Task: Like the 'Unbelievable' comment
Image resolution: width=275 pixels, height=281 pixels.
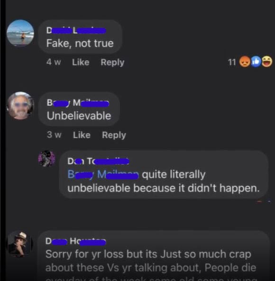Action: (x=82, y=135)
